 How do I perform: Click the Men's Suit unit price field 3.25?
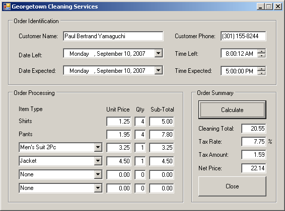point(119,148)
